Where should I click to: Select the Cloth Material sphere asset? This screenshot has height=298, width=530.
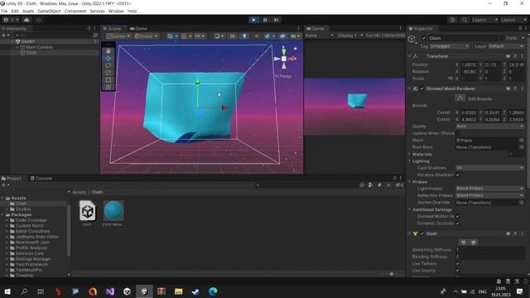tap(113, 211)
